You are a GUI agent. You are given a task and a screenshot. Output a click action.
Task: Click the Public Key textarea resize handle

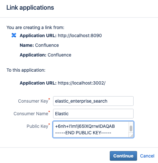pos(132,136)
